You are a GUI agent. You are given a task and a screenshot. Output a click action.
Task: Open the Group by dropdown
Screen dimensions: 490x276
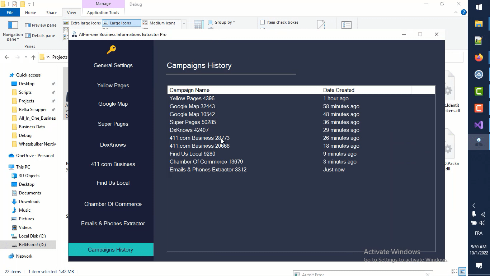[222, 22]
